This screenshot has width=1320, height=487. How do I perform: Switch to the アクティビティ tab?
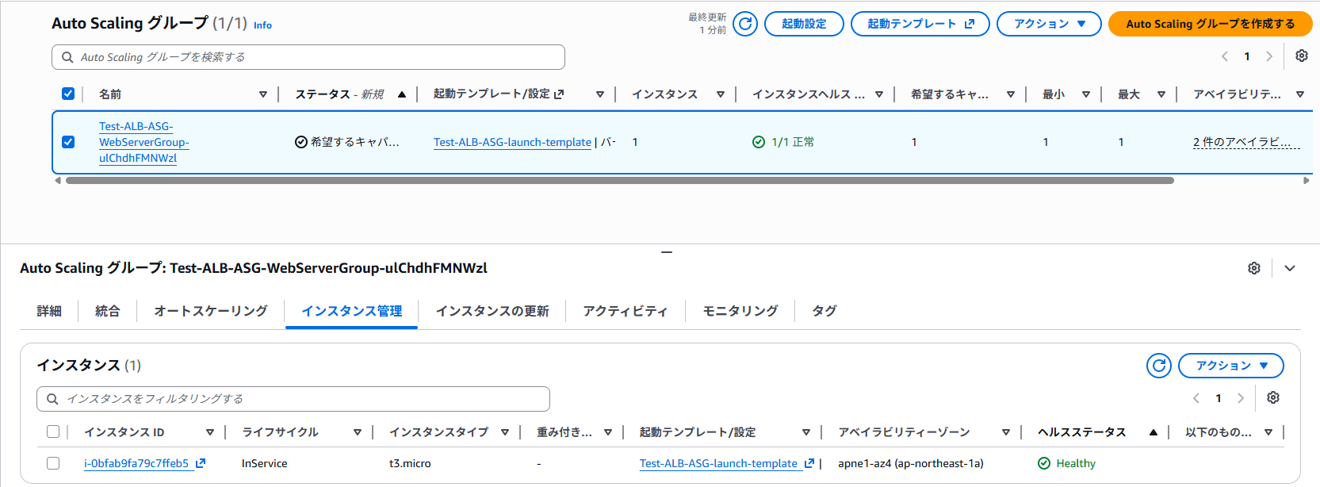pos(625,311)
